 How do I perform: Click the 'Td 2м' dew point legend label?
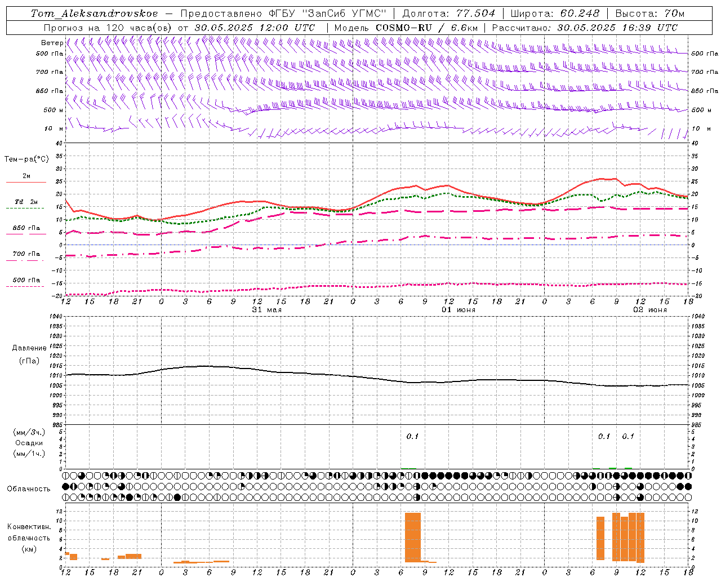[26, 202]
